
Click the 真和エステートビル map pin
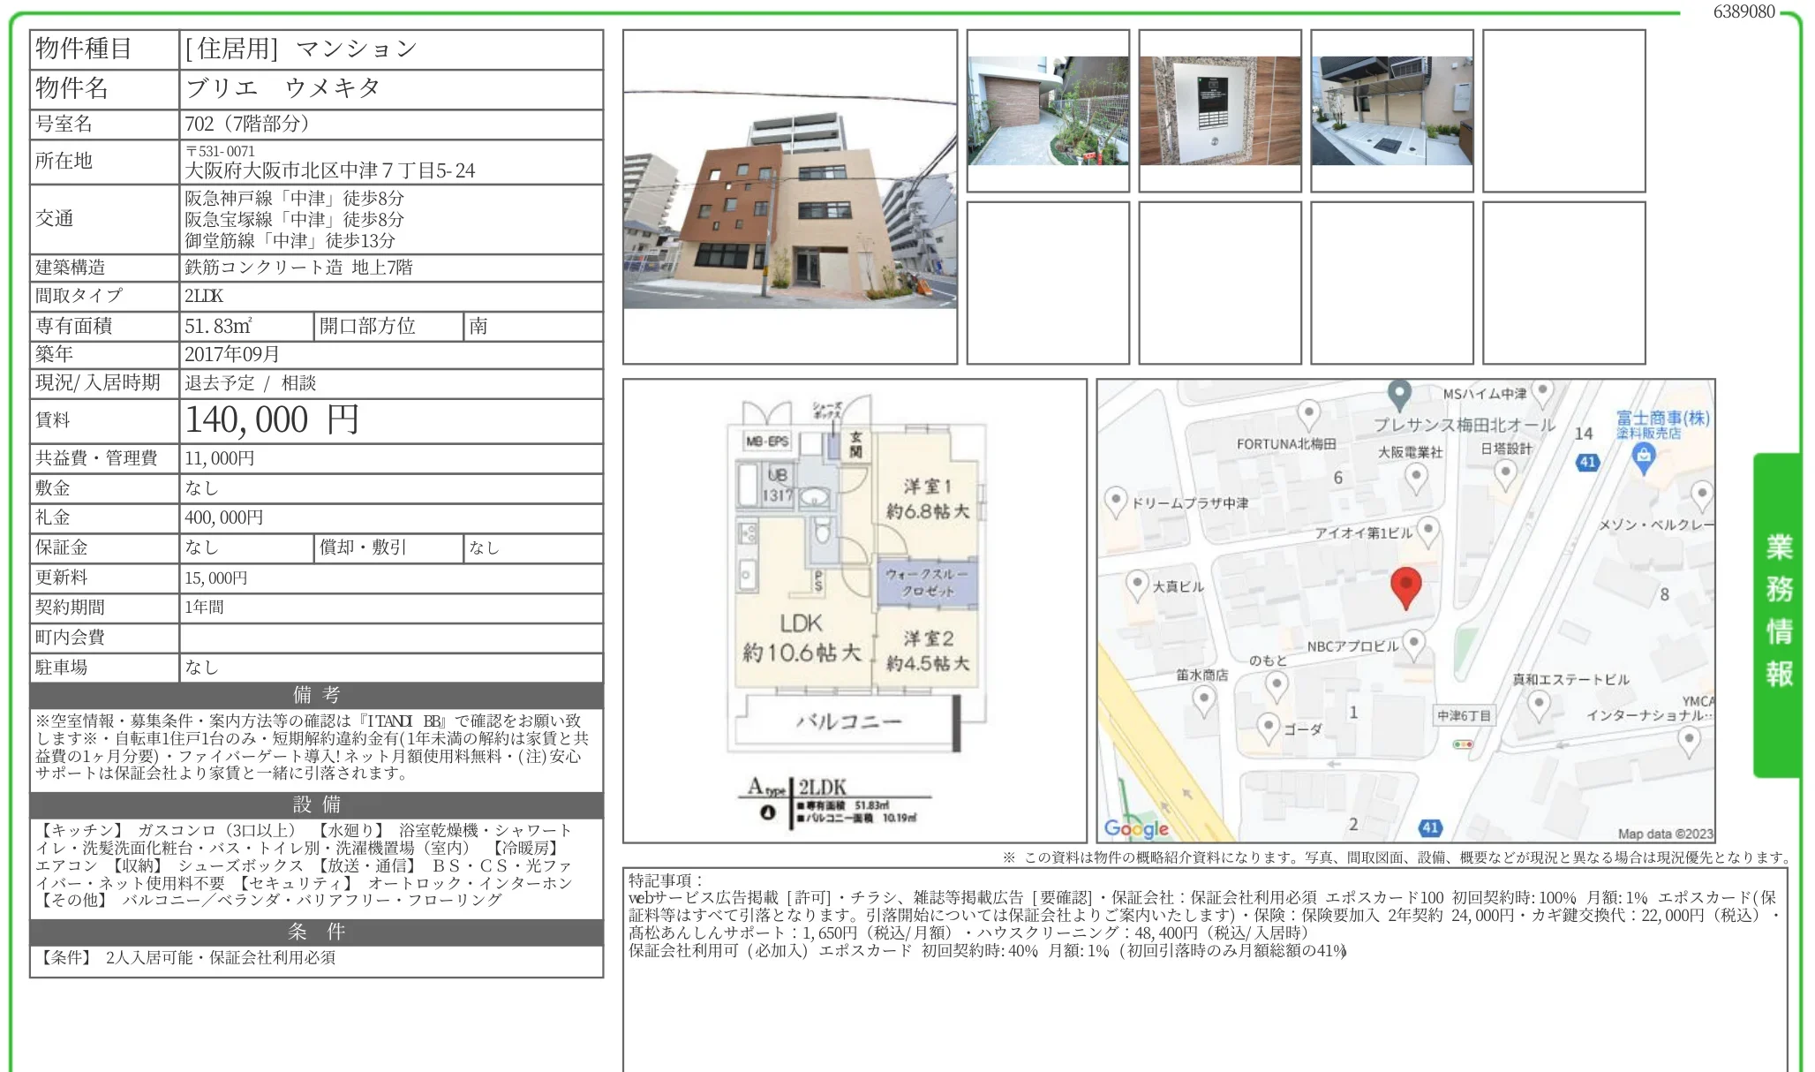[x=1539, y=705]
